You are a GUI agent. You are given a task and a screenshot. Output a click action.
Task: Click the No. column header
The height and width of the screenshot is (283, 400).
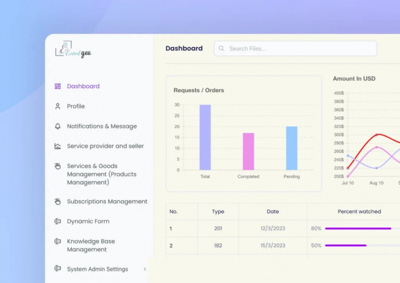[174, 212]
